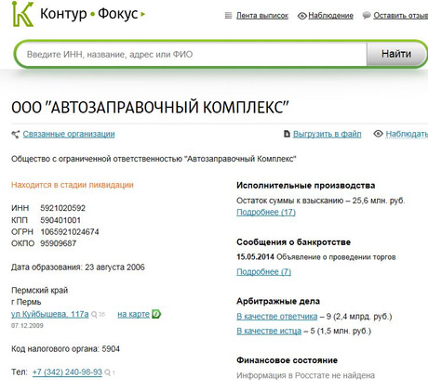Viewport: 428px width, 391px height.
Task: Click the Сообщения о банкротстве heading
Action: tap(293, 242)
